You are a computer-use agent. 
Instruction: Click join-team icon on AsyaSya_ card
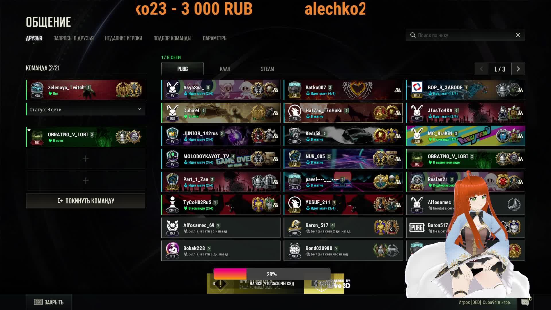275,90
